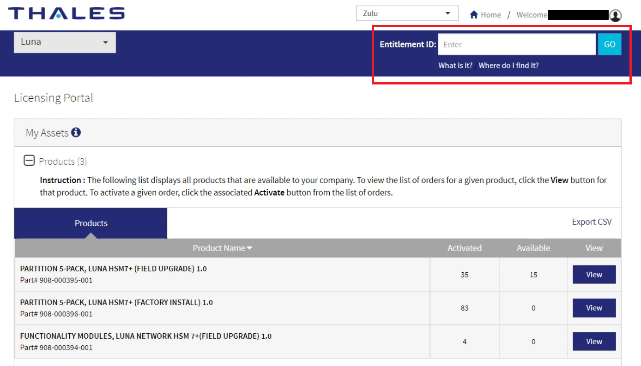Select "PARTITION 5-PACK, LUNA HSM7+ (FIELD UPGRADE) 1.0"
Screen dimensions: 641x366
[x=113, y=269]
